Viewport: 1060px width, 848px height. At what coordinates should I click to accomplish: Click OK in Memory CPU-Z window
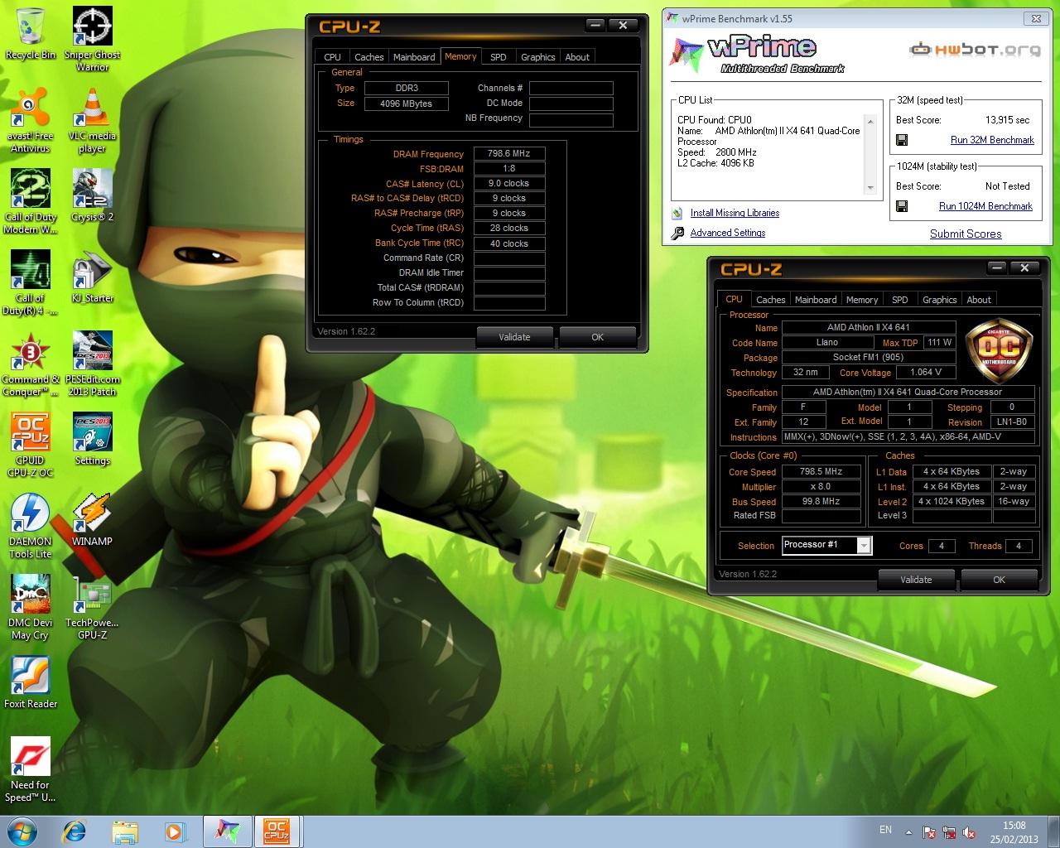tap(597, 337)
